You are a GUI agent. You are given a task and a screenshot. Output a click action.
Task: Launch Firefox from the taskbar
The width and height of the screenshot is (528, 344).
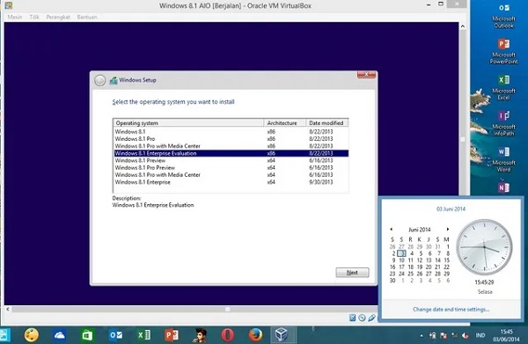point(255,335)
